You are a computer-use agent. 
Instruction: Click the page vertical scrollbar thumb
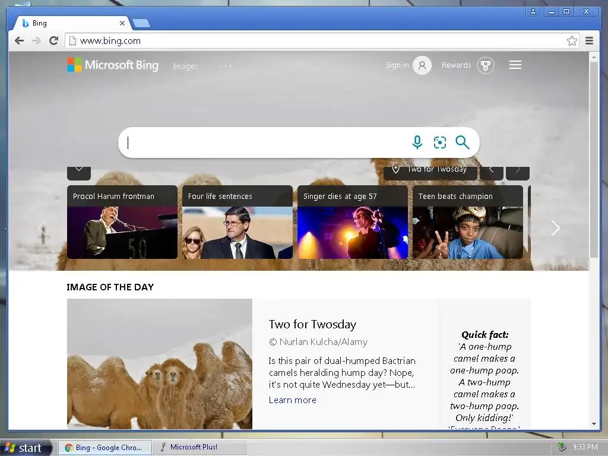[594, 159]
